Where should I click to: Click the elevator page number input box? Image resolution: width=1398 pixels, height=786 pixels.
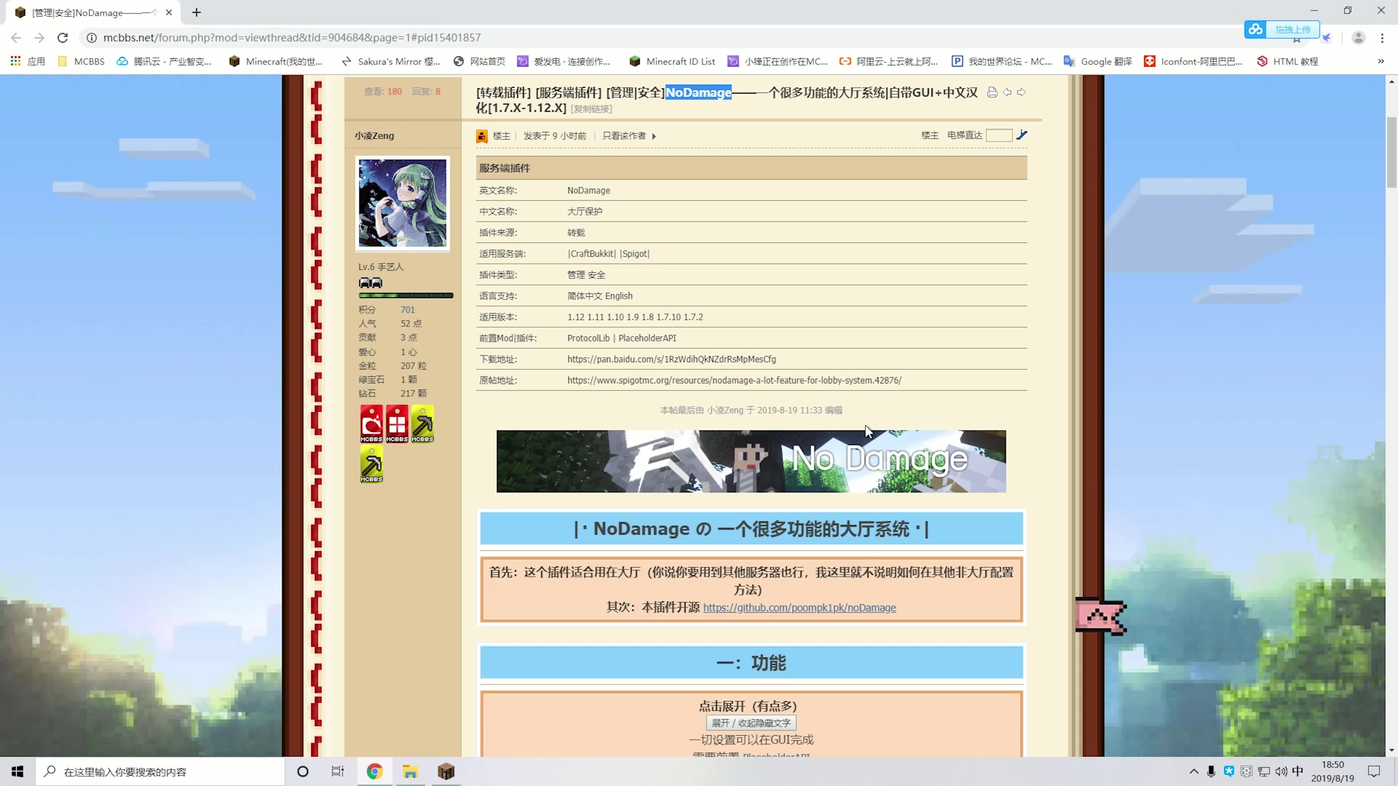pyautogui.click(x=999, y=135)
